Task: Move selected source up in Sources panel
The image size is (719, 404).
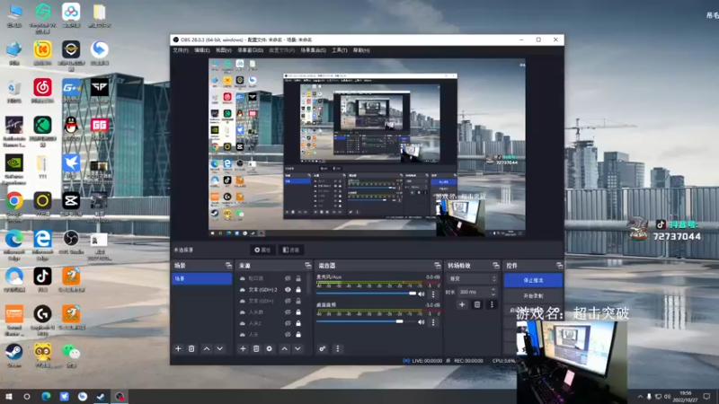Action: 285,348
